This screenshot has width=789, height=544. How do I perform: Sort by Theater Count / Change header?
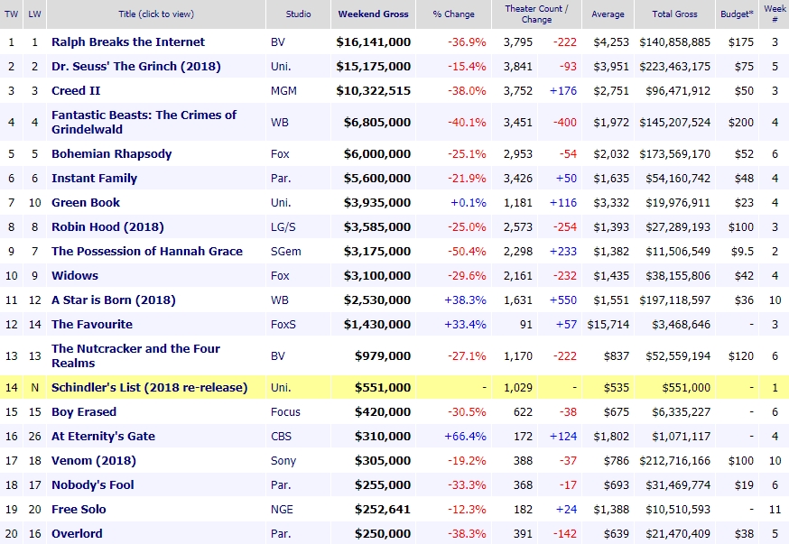point(536,14)
